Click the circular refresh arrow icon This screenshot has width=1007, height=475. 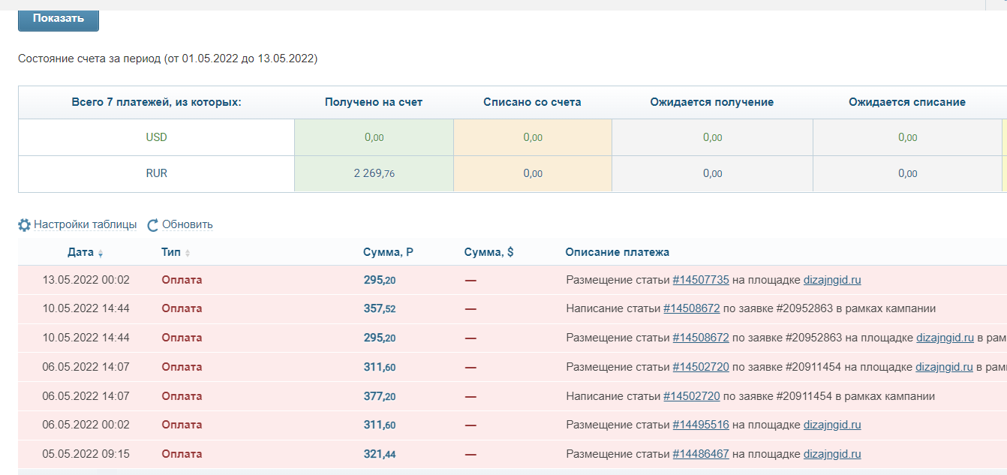(153, 224)
